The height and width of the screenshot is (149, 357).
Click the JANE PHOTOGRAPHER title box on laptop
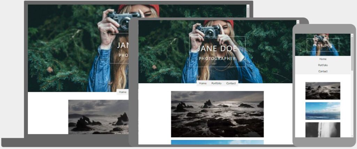click(x=119, y=48)
